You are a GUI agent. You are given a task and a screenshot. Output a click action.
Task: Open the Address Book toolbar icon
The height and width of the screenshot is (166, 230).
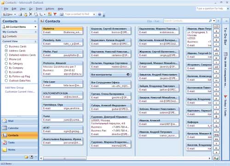tap(62, 14)
